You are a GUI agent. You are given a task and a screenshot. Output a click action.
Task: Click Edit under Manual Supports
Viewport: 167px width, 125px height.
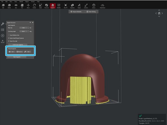tap(27, 52)
